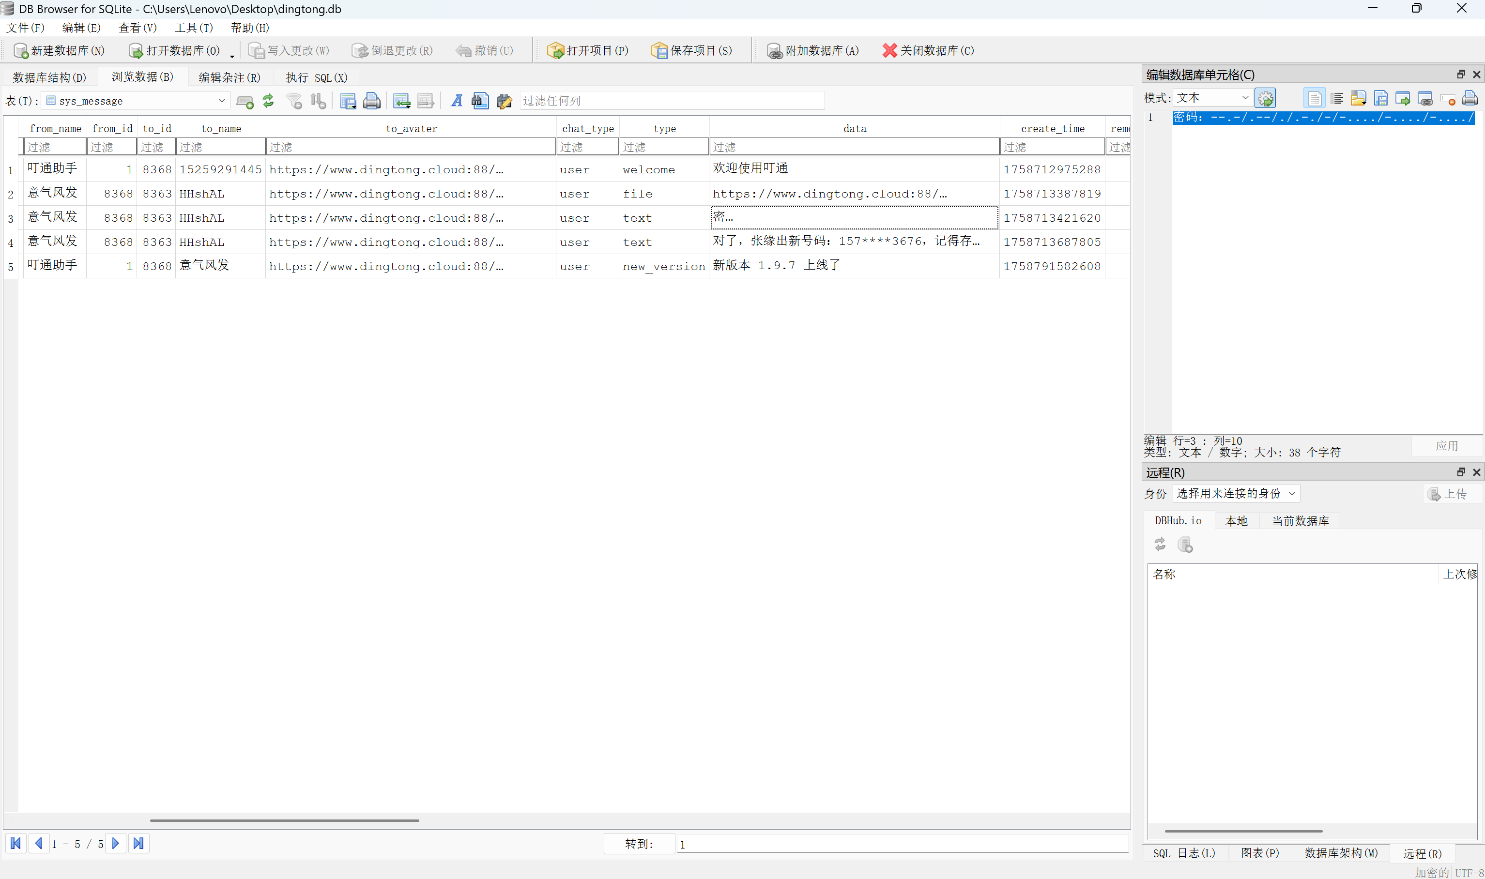Toggle the text-editor view button
Screen dimensions: 1485x879
point(1314,98)
